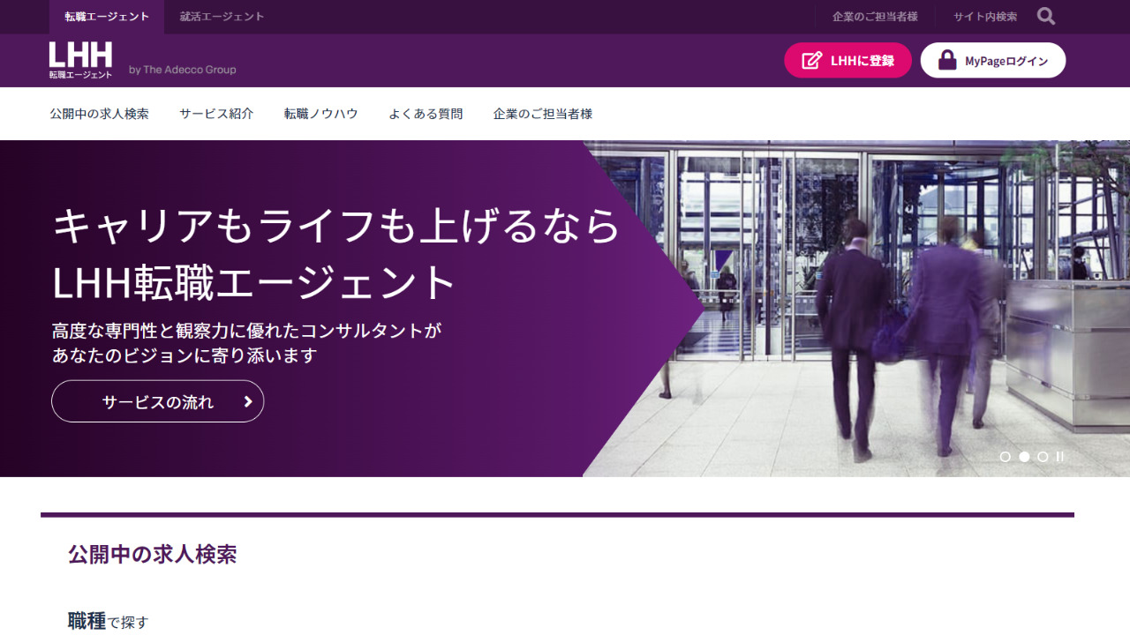The height and width of the screenshot is (635, 1130).
Task: Select the third carousel slide dot
Action: [1043, 457]
